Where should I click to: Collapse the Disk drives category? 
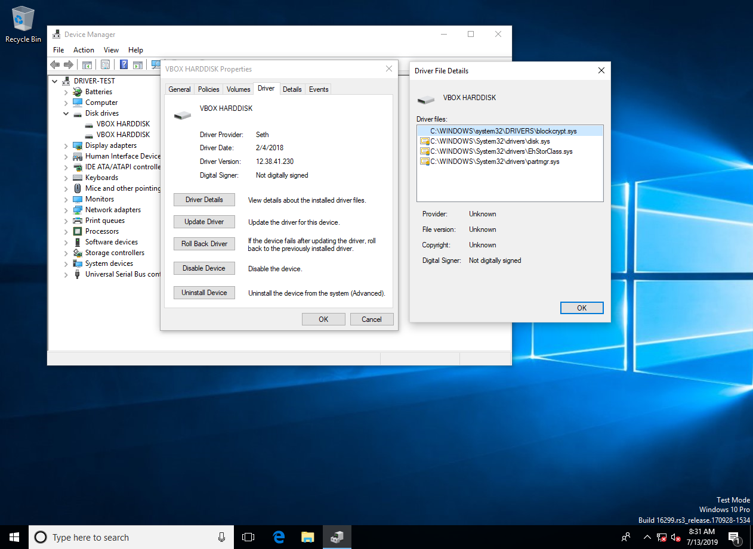point(66,113)
